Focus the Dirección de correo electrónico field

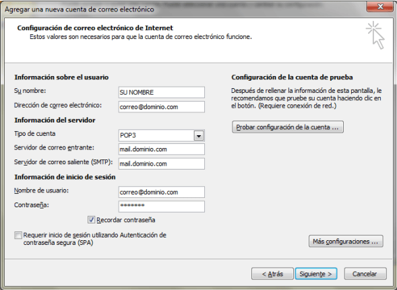click(162, 107)
